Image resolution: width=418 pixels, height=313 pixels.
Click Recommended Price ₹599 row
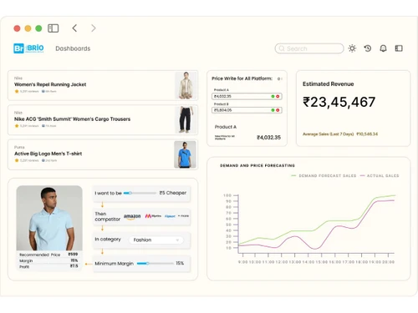[x=48, y=255]
